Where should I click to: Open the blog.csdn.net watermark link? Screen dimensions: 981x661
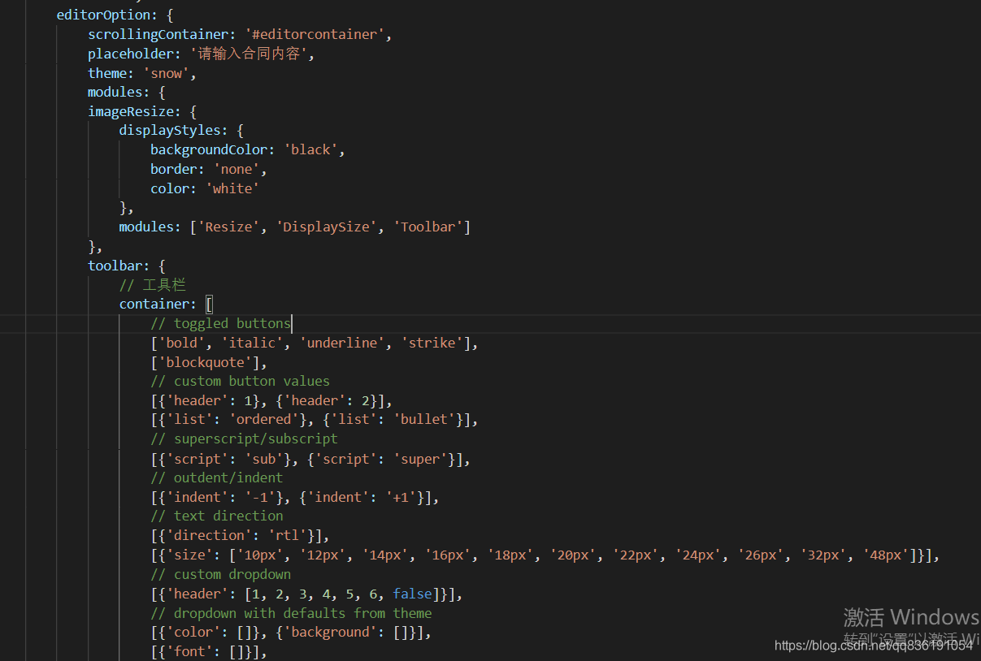pyautogui.click(x=873, y=646)
